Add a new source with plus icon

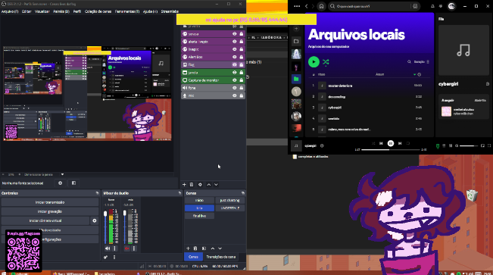coord(184,185)
